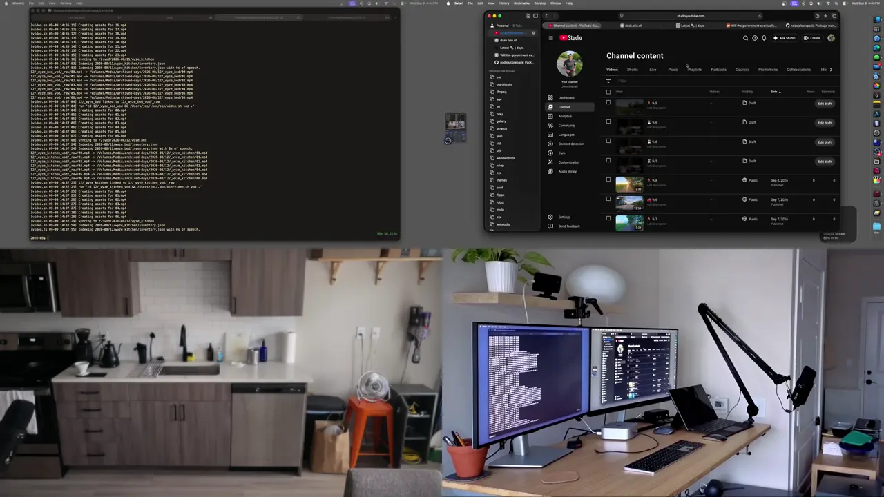Select the checkbox for the first draft video

point(608,103)
